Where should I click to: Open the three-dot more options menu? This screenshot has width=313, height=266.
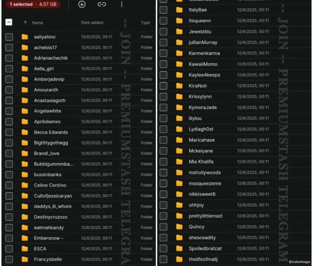click(x=121, y=5)
